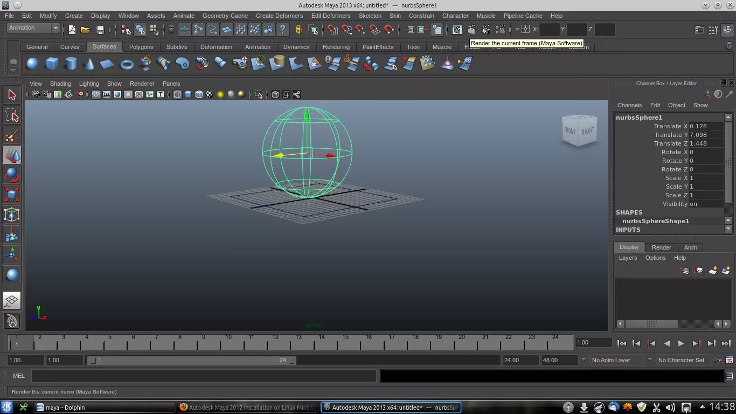Expand the INPUTS section arrow
The width and height of the screenshot is (736, 414).
coord(728,229)
